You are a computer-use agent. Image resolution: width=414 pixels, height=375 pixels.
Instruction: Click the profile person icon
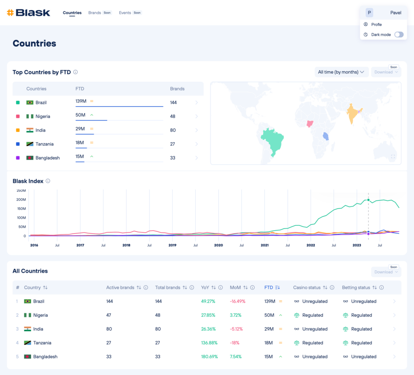(x=365, y=24)
